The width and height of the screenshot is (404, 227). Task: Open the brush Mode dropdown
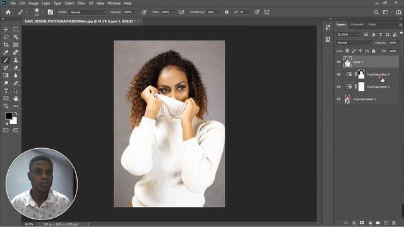(87, 12)
